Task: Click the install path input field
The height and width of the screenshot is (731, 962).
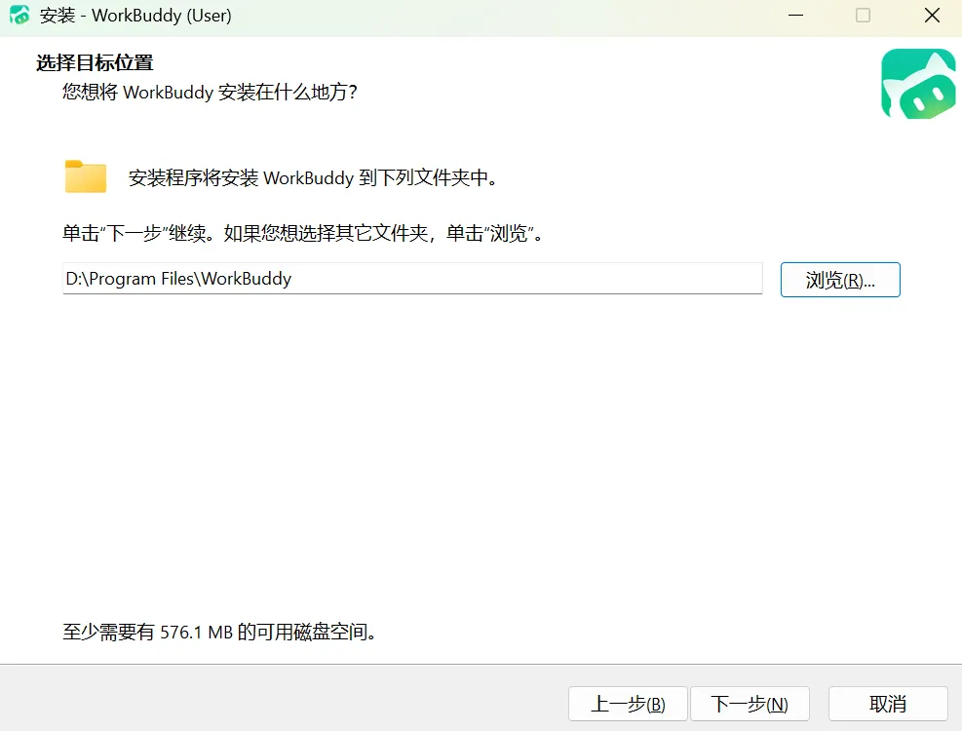Action: point(412,279)
